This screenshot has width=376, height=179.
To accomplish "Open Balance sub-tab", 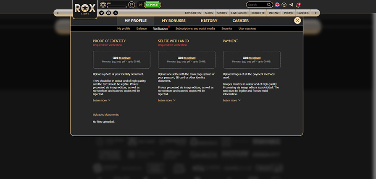I will [142, 29].
